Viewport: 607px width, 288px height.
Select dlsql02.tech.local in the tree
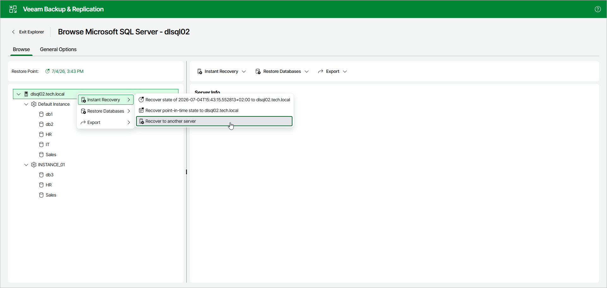(x=47, y=94)
